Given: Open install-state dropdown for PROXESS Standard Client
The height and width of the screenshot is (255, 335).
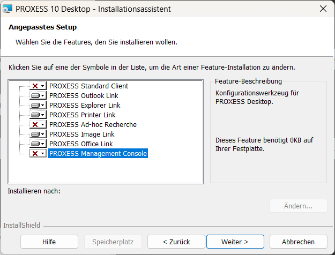Looking at the screenshot, I should 38,86.
